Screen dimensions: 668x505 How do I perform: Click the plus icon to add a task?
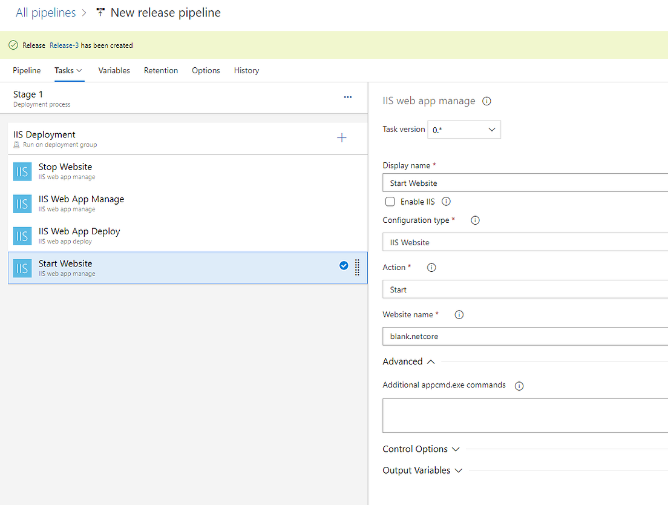[x=342, y=138]
